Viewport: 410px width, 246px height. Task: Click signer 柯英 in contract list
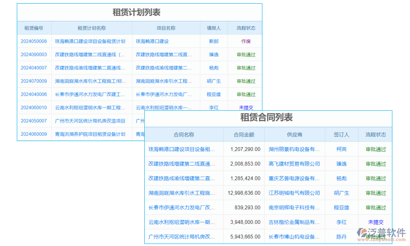(342, 149)
